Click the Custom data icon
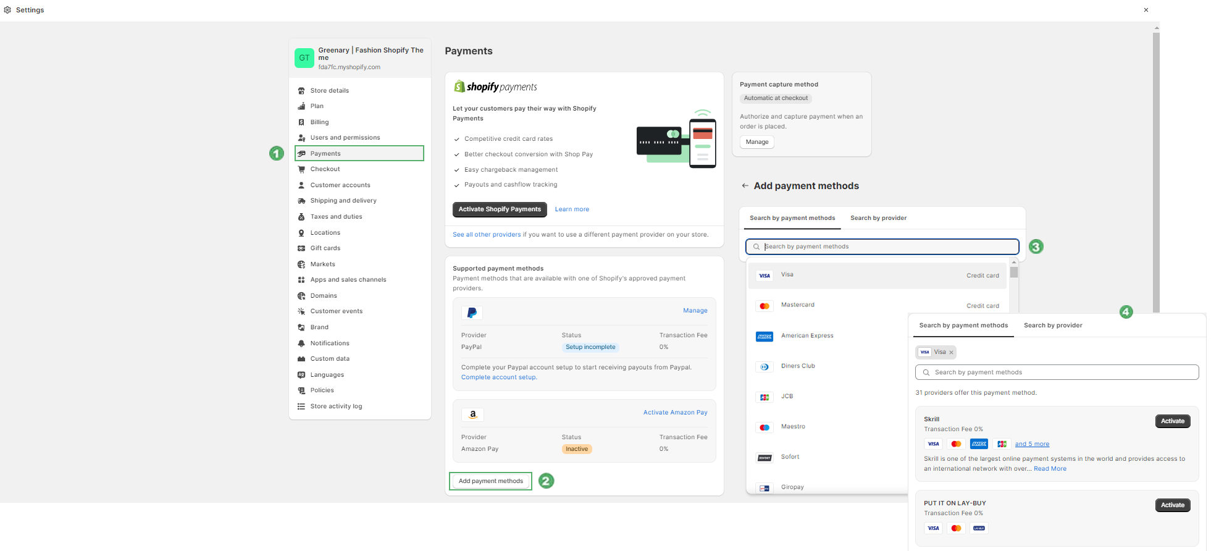The width and height of the screenshot is (1219, 551). tap(301, 359)
